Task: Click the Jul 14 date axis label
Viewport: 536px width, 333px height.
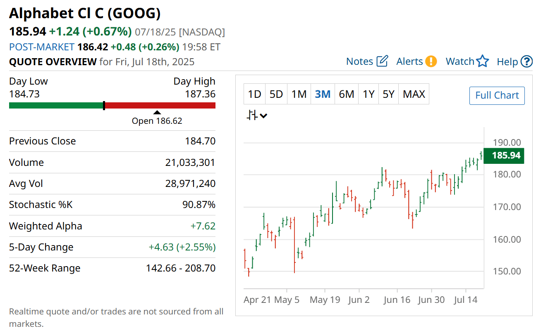Action: coord(465,300)
